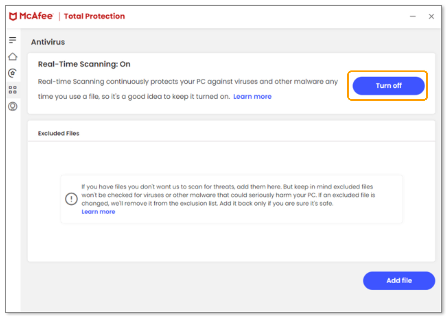Open the protection score section

[13, 73]
